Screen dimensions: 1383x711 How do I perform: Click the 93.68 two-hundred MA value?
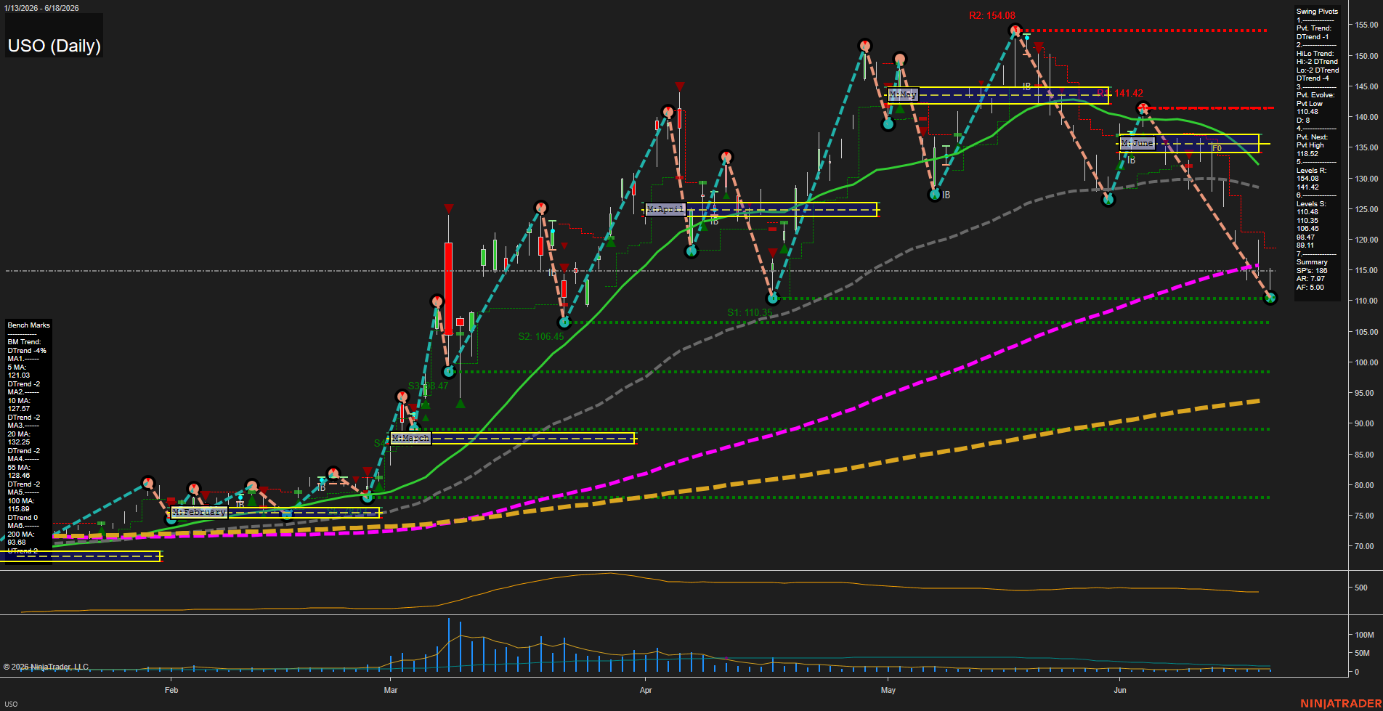coord(17,543)
